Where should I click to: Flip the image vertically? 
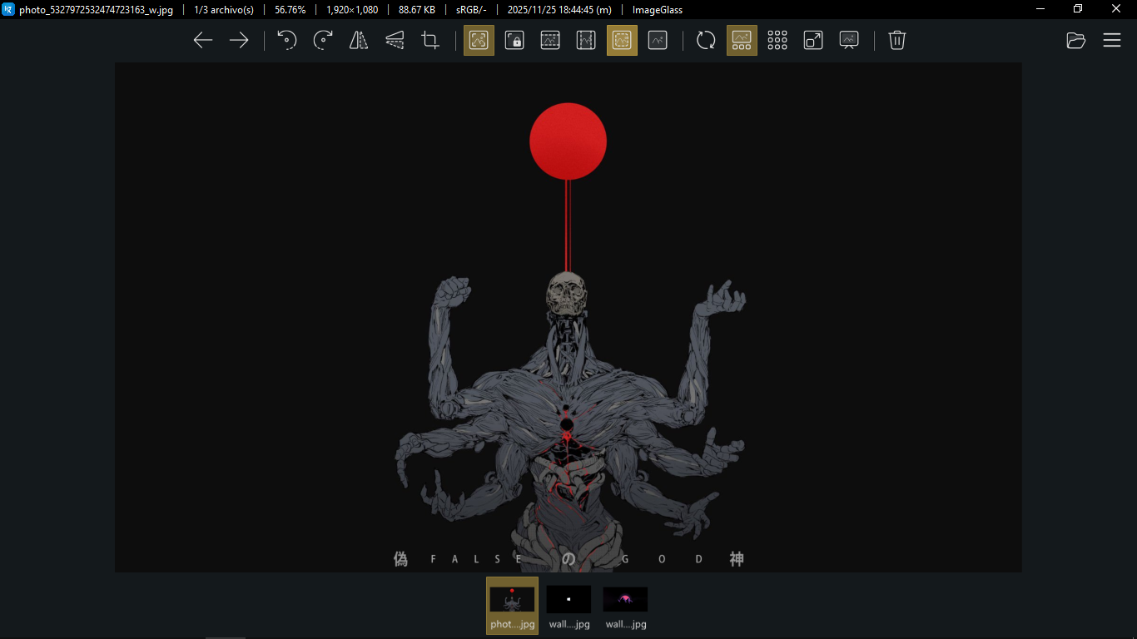click(x=395, y=40)
